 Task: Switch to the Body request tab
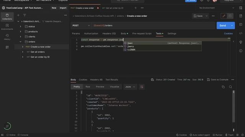click(124, 33)
